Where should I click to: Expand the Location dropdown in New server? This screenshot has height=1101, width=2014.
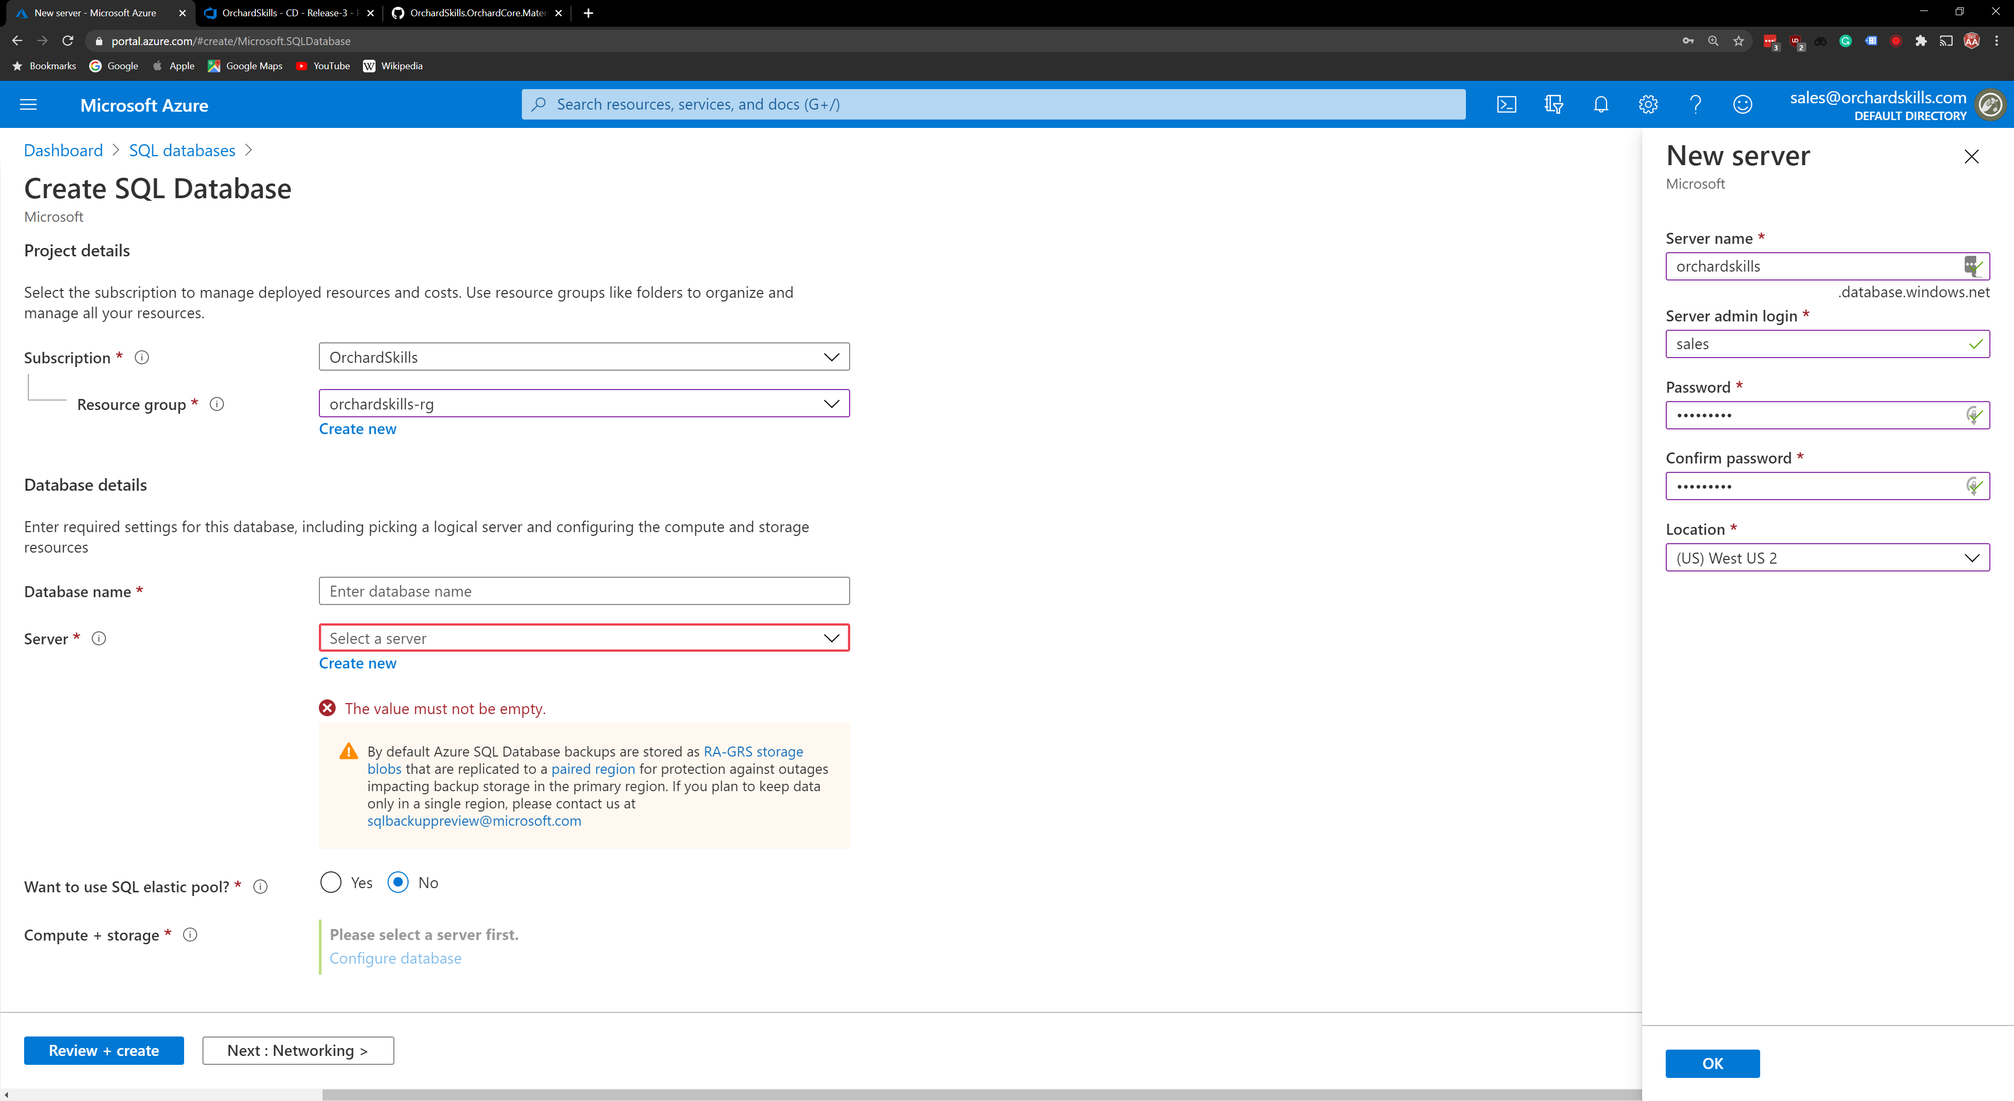pyautogui.click(x=1826, y=558)
